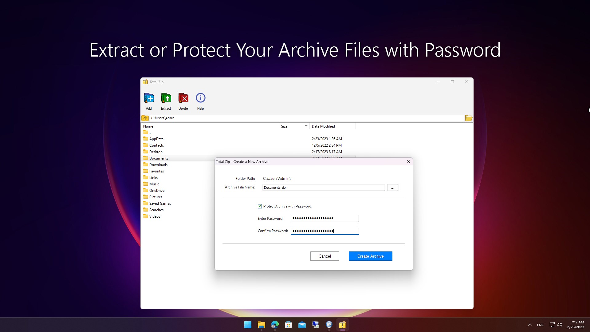Click the up-arrow to go to parent folder
The width and height of the screenshot is (590, 332).
tap(145, 118)
